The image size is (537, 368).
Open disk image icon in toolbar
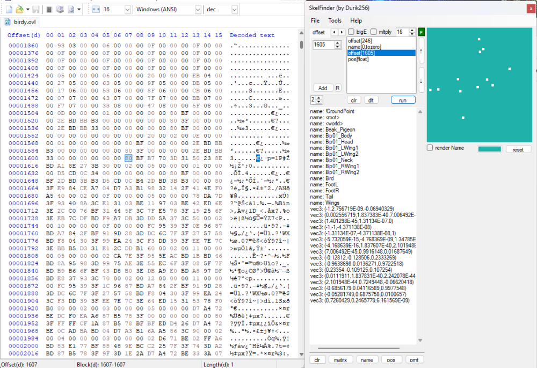[x=71, y=9]
